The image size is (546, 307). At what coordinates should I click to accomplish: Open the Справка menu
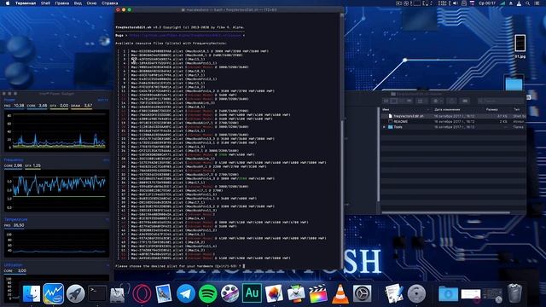click(x=110, y=3)
